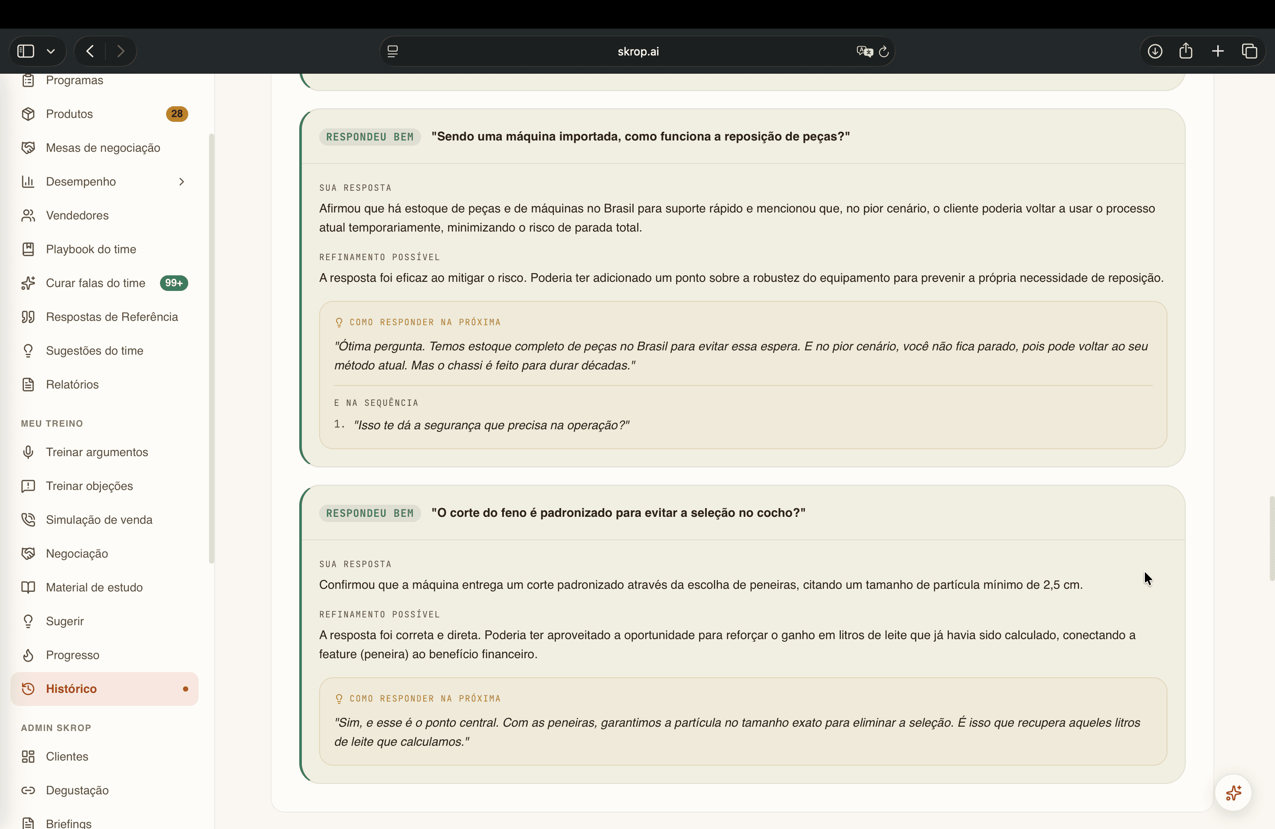Open Treinar objeções
The height and width of the screenshot is (829, 1275).
click(x=105, y=486)
